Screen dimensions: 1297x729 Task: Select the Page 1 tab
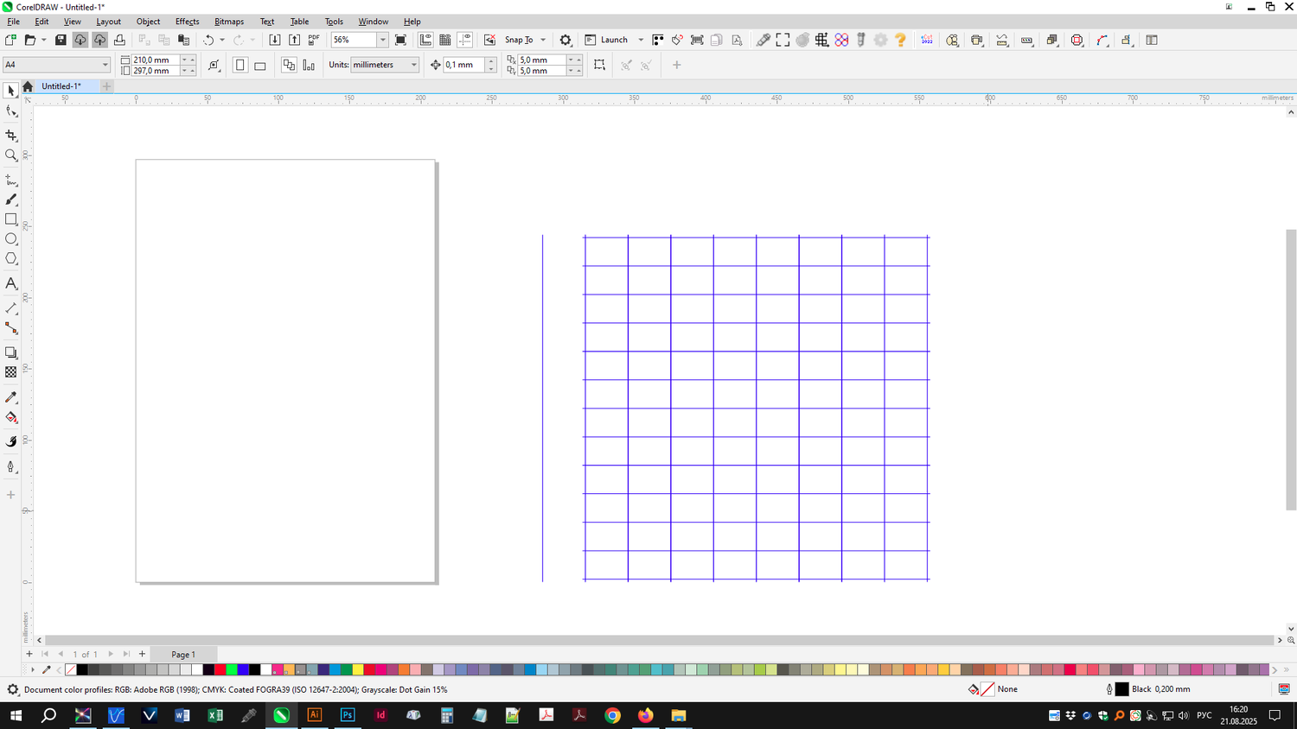coord(183,655)
